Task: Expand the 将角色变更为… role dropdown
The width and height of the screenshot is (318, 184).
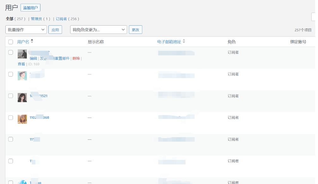Action: [99, 30]
